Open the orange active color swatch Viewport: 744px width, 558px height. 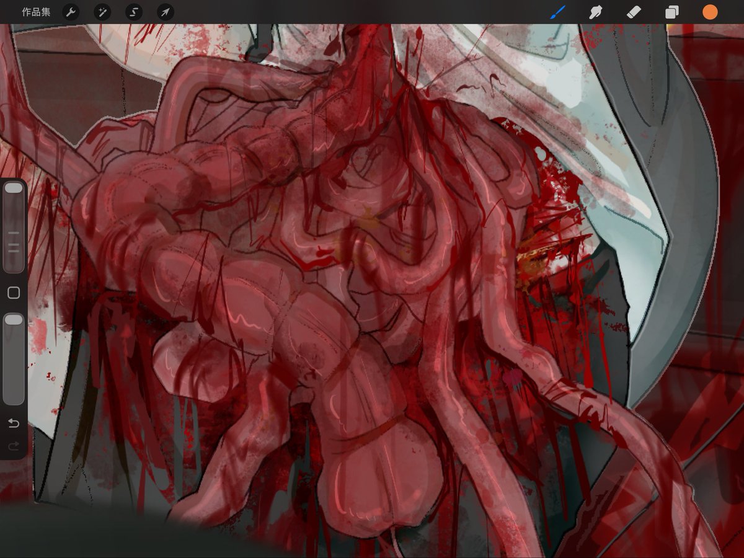click(710, 12)
